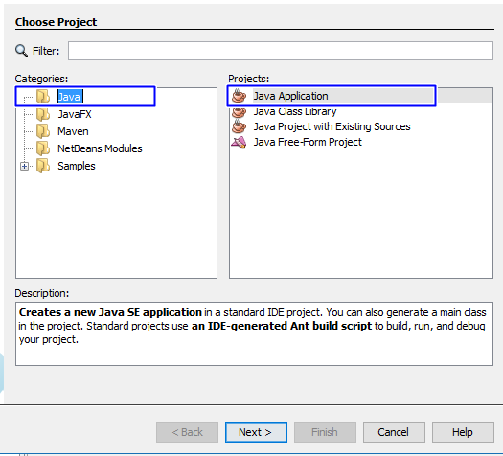Select the Maven category
503x456 pixels.
coord(73,131)
